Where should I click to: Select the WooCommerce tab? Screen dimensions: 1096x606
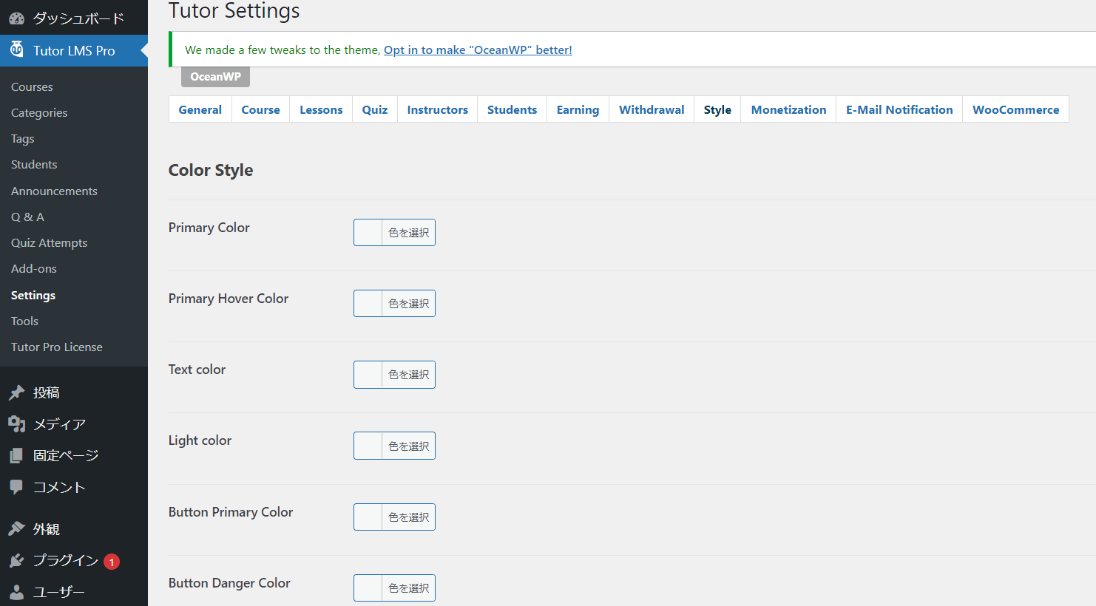click(x=1015, y=109)
